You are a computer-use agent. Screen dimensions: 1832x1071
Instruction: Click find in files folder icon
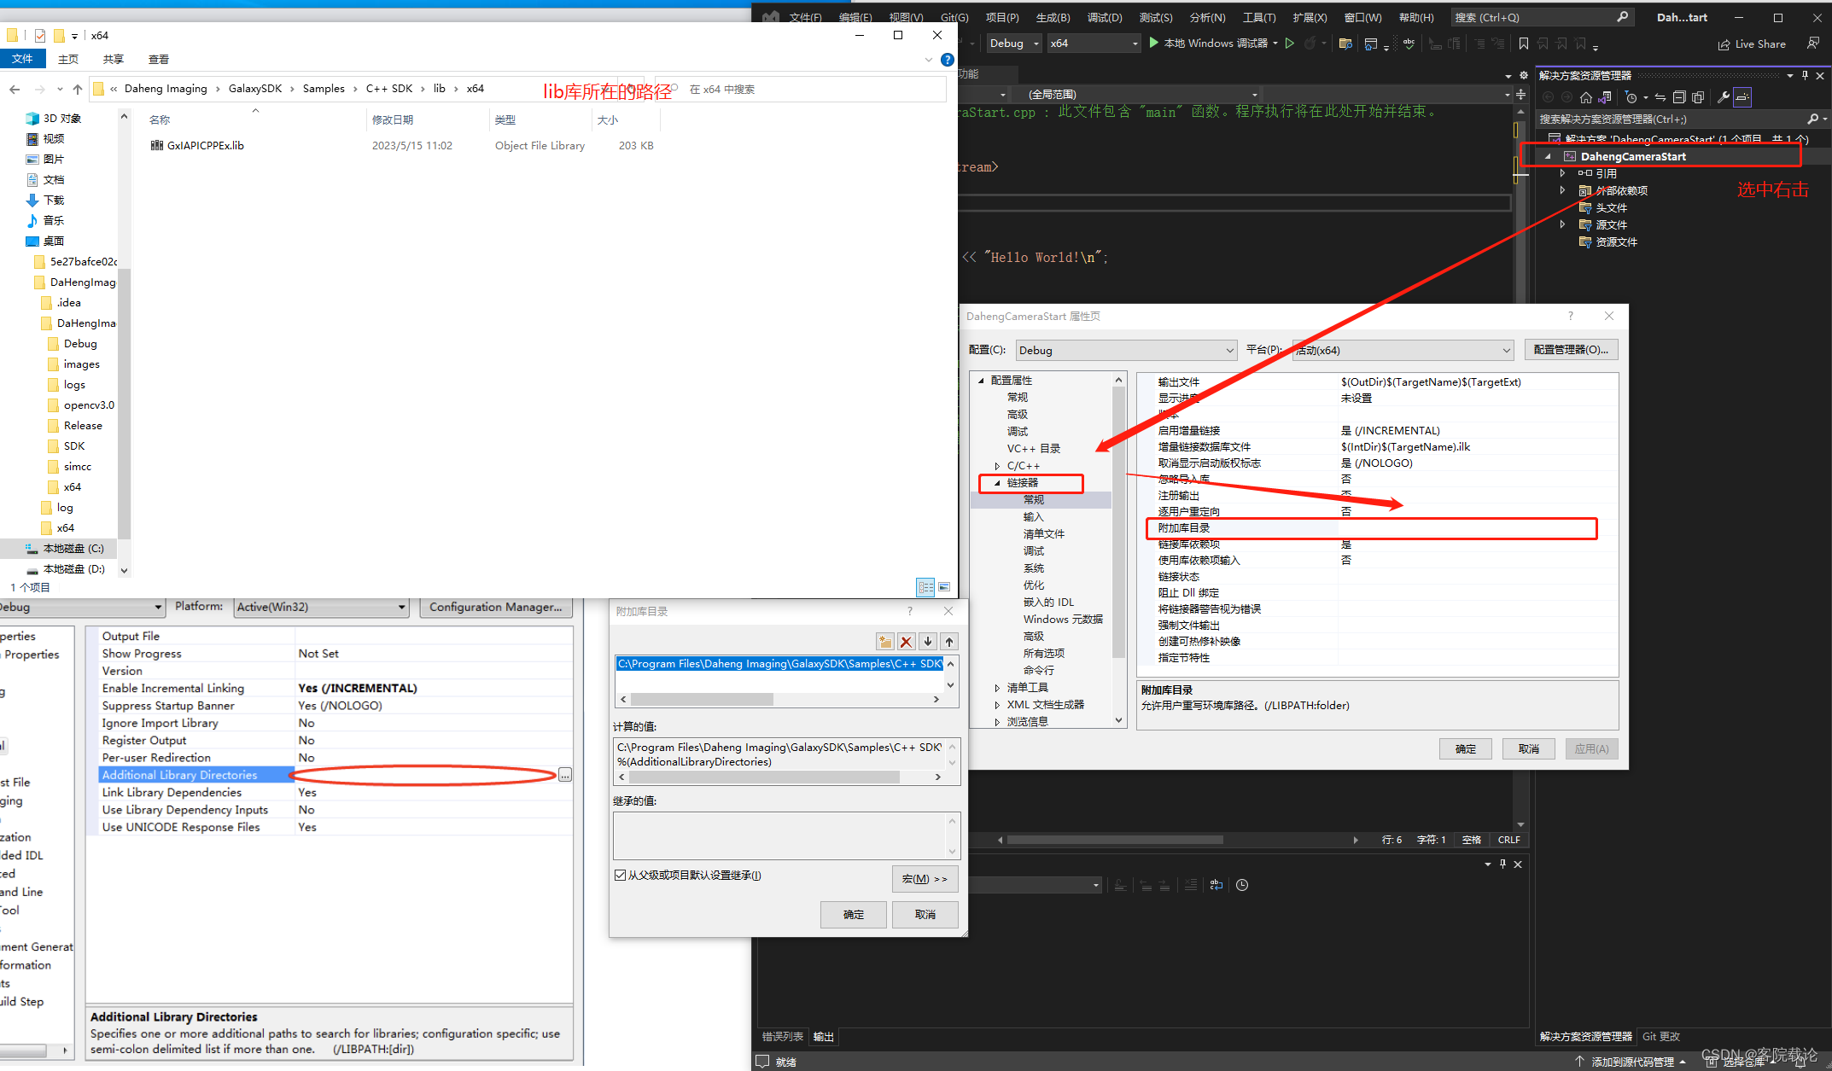pyautogui.click(x=1345, y=44)
